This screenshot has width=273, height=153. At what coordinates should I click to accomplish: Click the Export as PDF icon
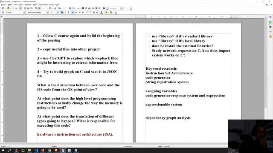[25, 8]
